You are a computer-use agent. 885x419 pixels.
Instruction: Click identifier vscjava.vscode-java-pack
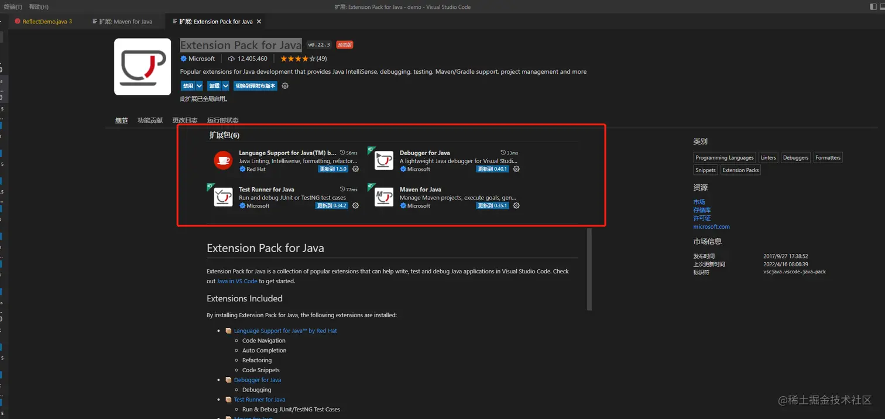794,272
